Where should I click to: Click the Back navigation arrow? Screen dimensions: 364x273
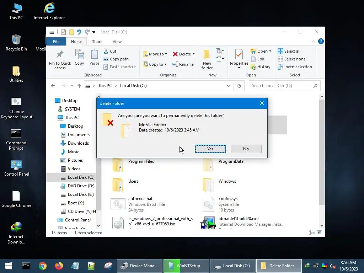53,86
